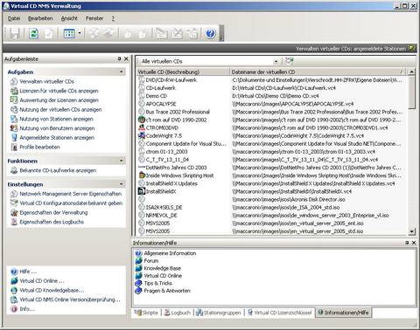Select 'Nutzung von Benutzern anzeigen'
The image size is (420, 330).
(x=57, y=128)
